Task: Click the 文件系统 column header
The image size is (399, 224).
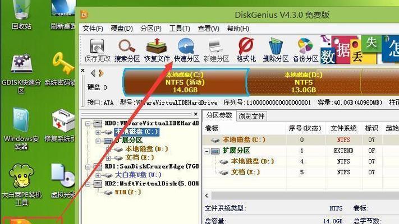Action: click(x=343, y=128)
